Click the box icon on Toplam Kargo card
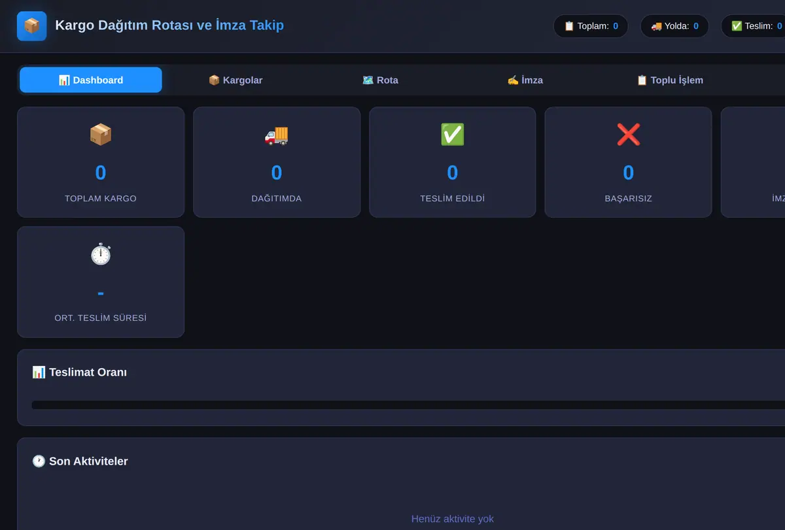 tap(101, 135)
